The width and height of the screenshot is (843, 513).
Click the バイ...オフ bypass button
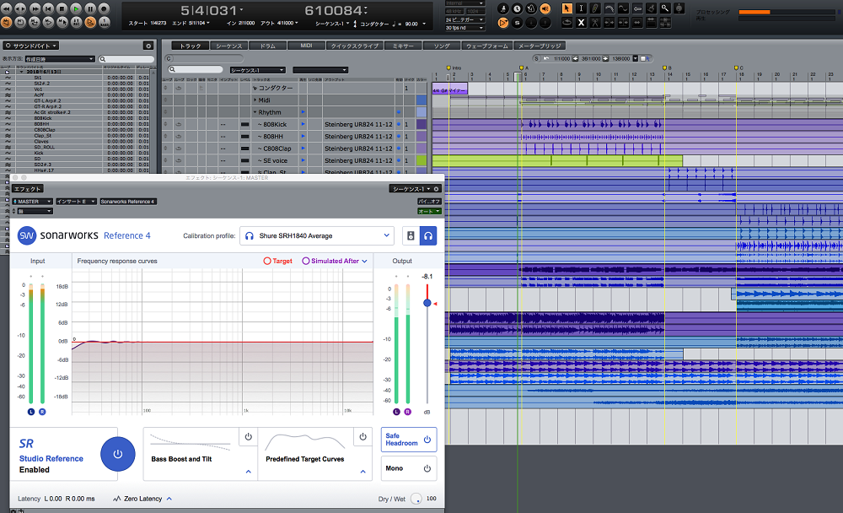(x=429, y=202)
